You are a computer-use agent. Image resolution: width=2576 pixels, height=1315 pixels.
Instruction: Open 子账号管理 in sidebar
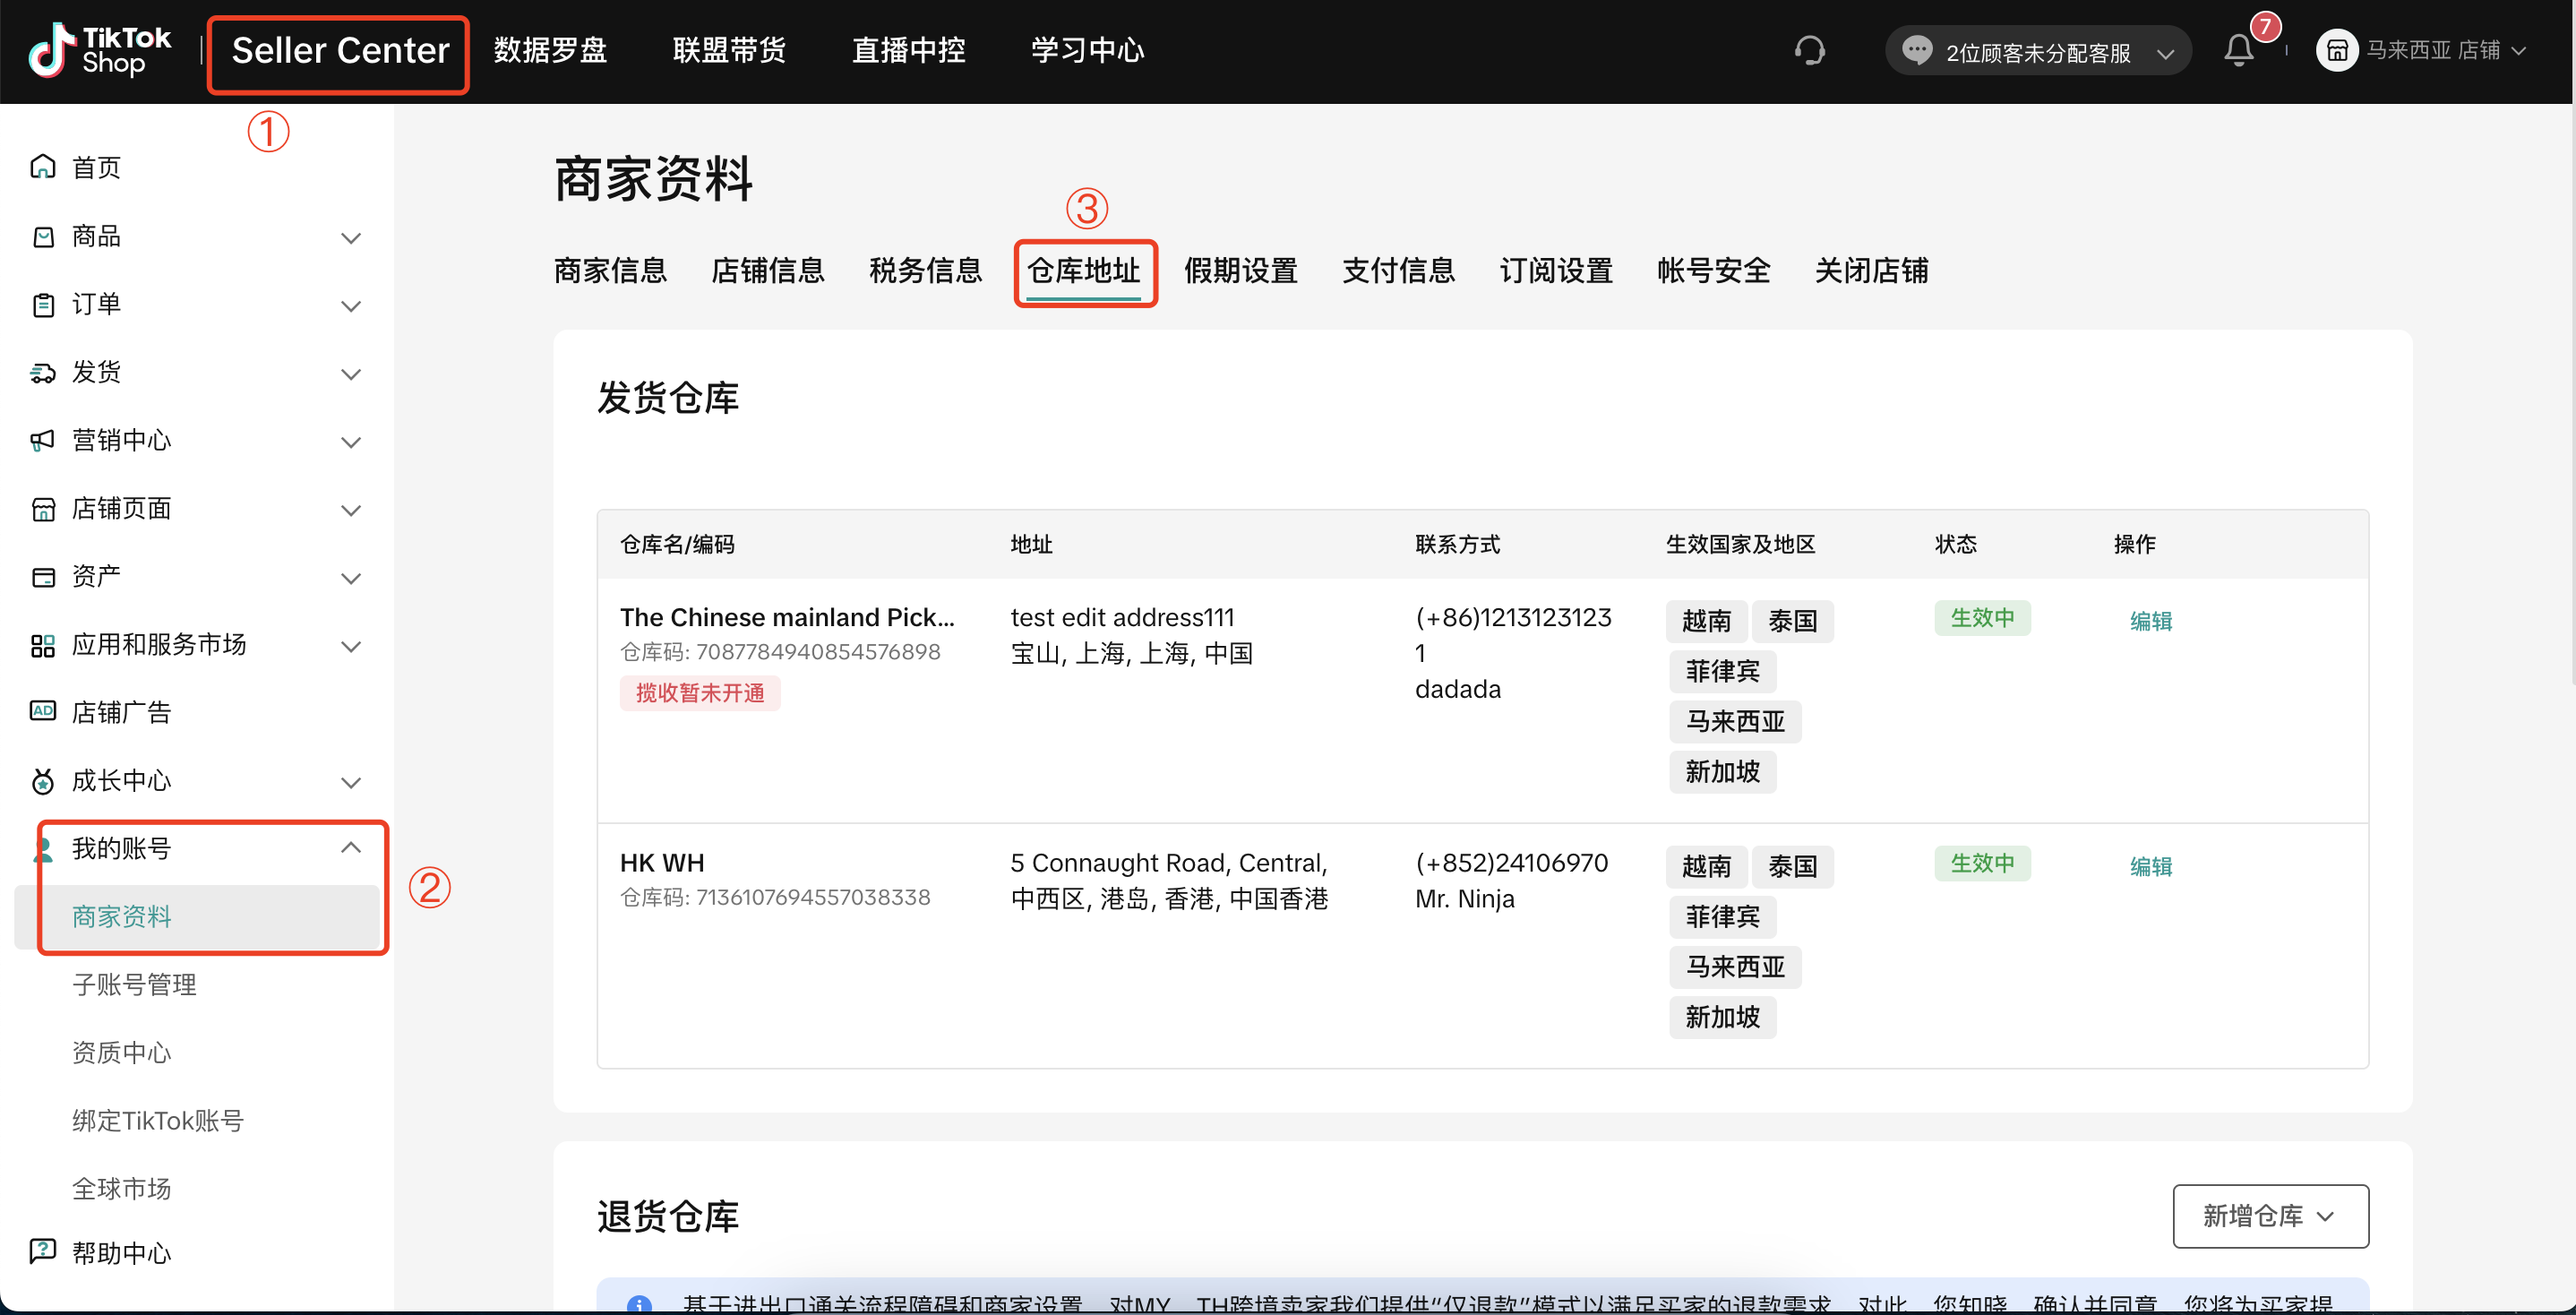coord(134,984)
